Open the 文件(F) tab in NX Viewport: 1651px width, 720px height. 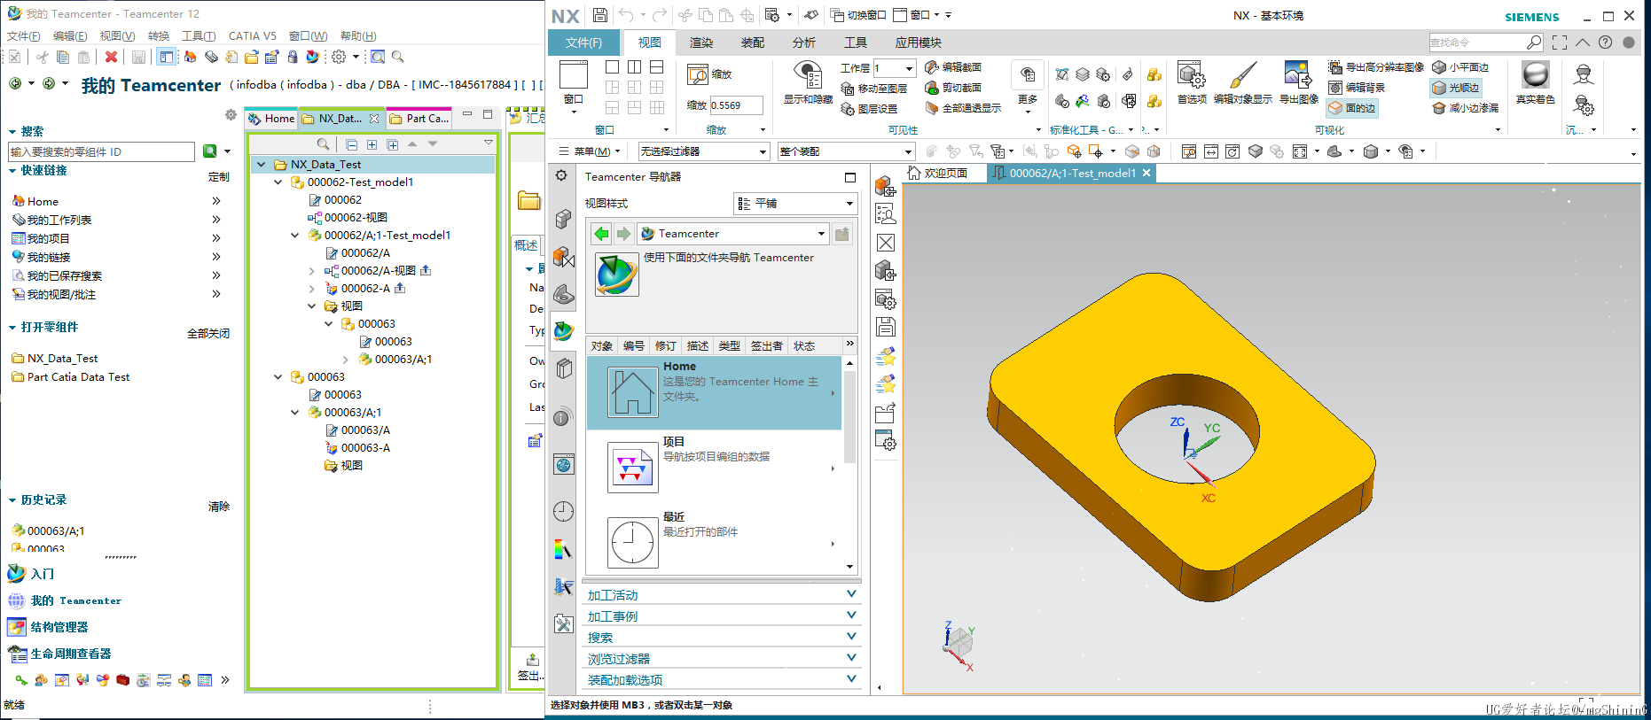pos(583,43)
